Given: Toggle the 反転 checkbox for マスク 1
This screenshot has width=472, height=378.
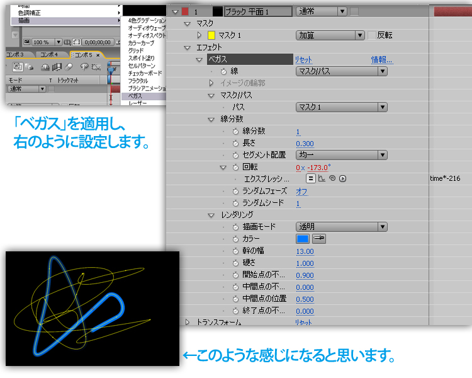Looking at the screenshot, I should [x=371, y=35].
